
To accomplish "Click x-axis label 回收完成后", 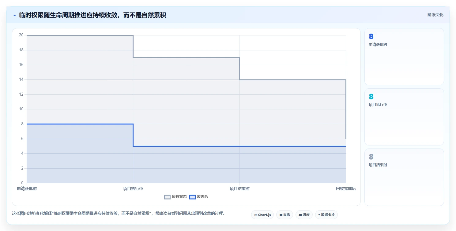I will click(346, 189).
